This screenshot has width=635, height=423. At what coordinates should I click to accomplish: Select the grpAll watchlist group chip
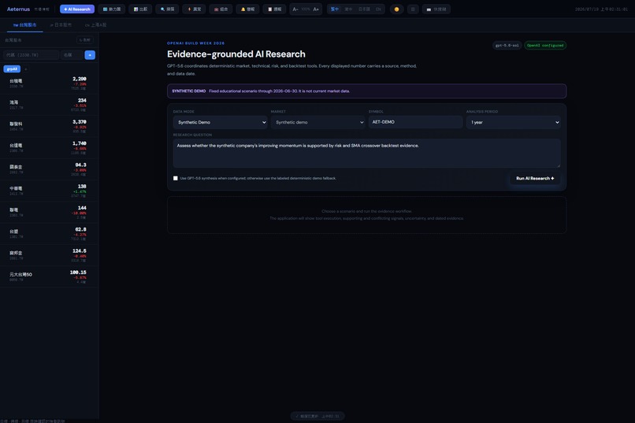(12, 69)
